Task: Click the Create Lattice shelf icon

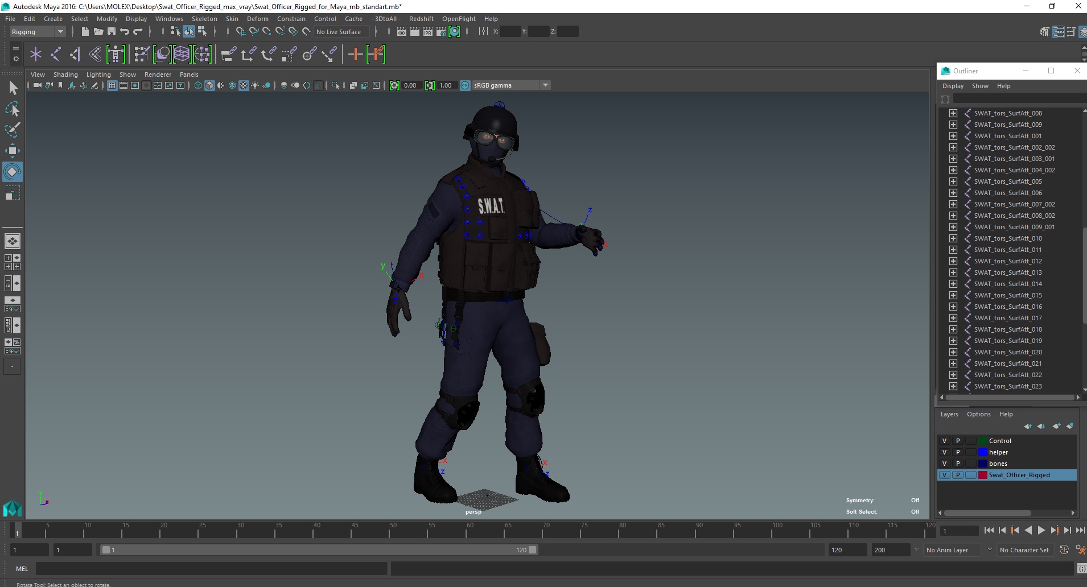Action: tap(182, 55)
